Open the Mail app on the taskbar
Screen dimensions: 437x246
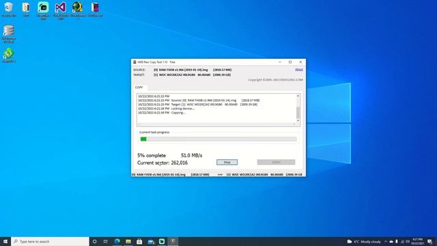(151, 241)
